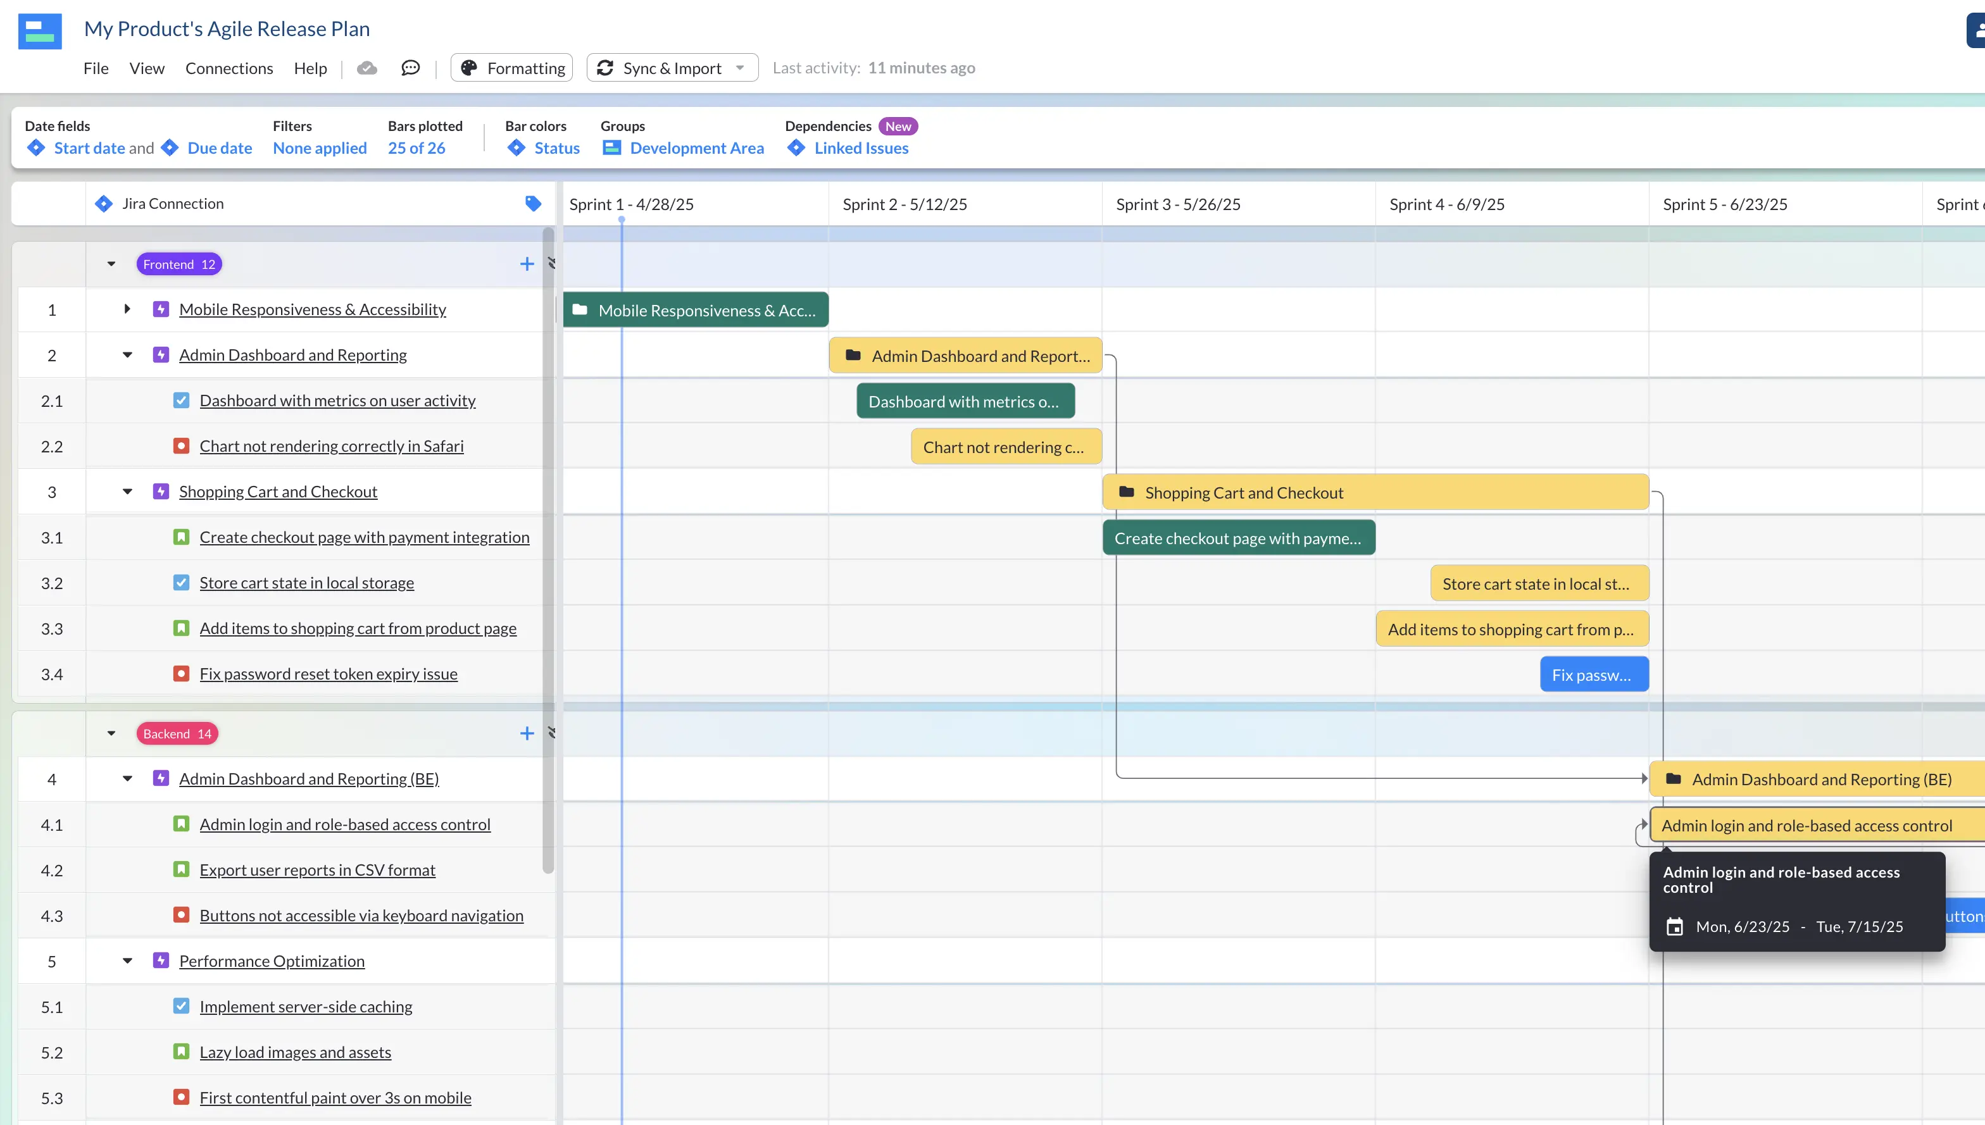Click the 25 of 26 bars plotted link
Image resolution: width=1985 pixels, height=1125 pixels.
click(416, 147)
